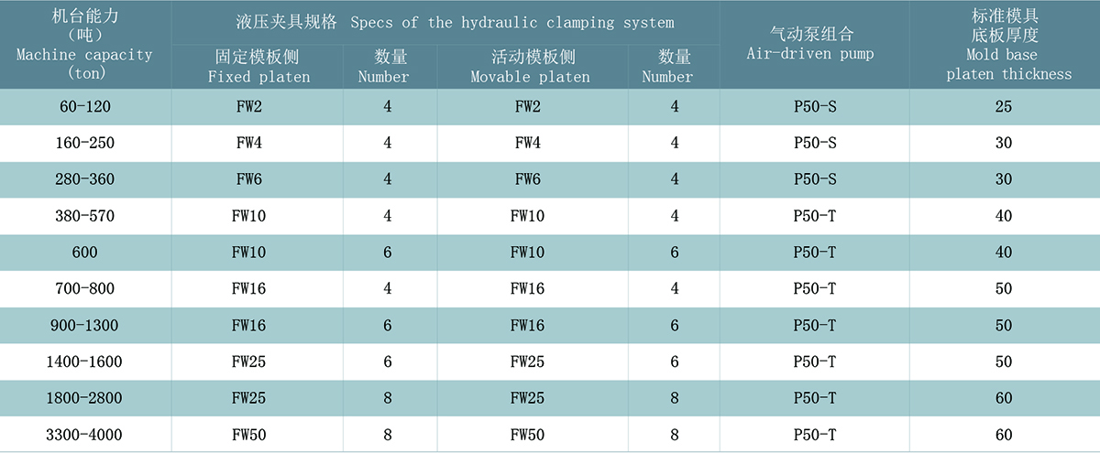
Task: Select the 600 ton capacity cell
Action: coord(84,253)
